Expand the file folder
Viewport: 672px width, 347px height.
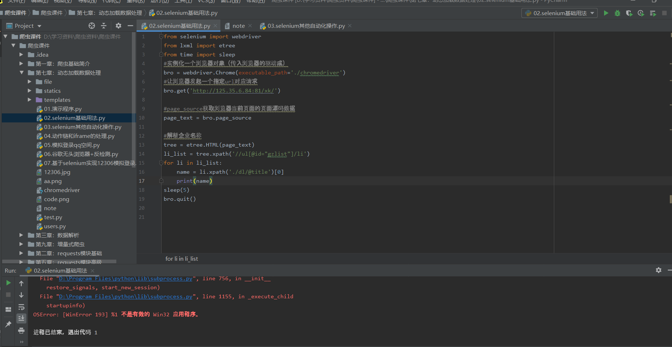click(30, 82)
